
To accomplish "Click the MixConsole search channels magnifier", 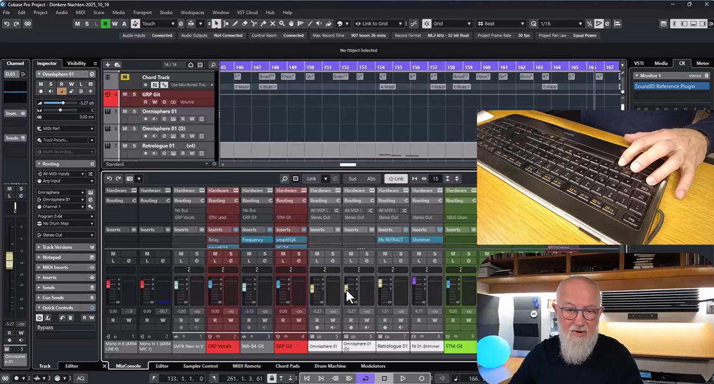I will [x=284, y=179].
